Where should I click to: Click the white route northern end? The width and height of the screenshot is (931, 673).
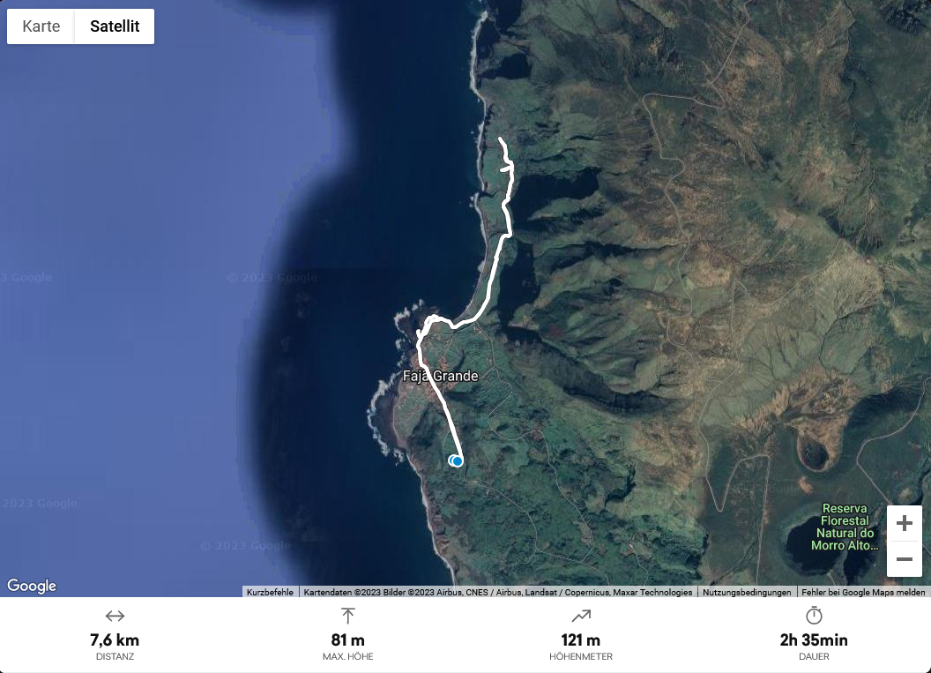tap(500, 139)
